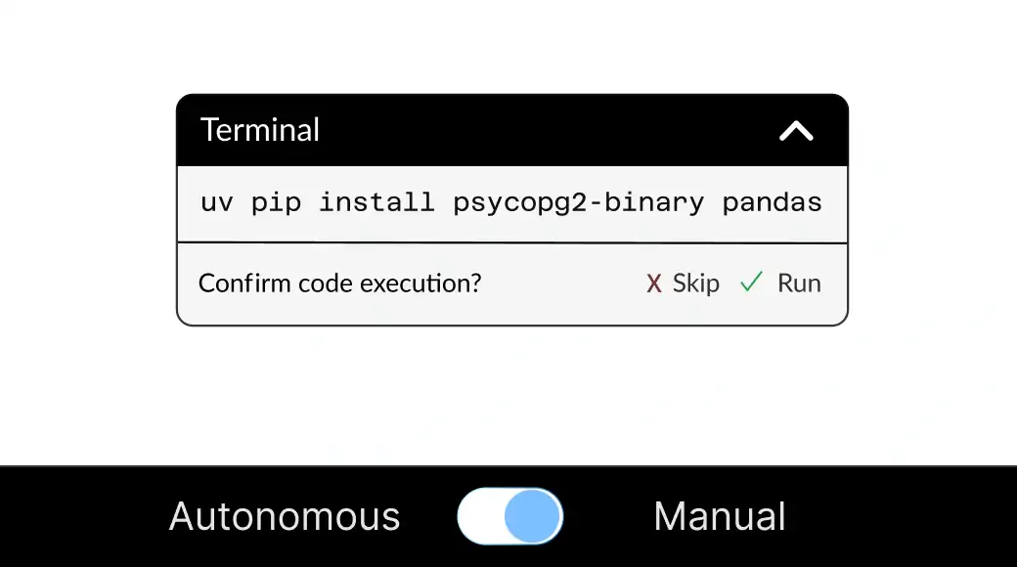Viewport: 1017px width, 567px height.
Task: Click inside the terminal command line area
Action: coord(511,204)
